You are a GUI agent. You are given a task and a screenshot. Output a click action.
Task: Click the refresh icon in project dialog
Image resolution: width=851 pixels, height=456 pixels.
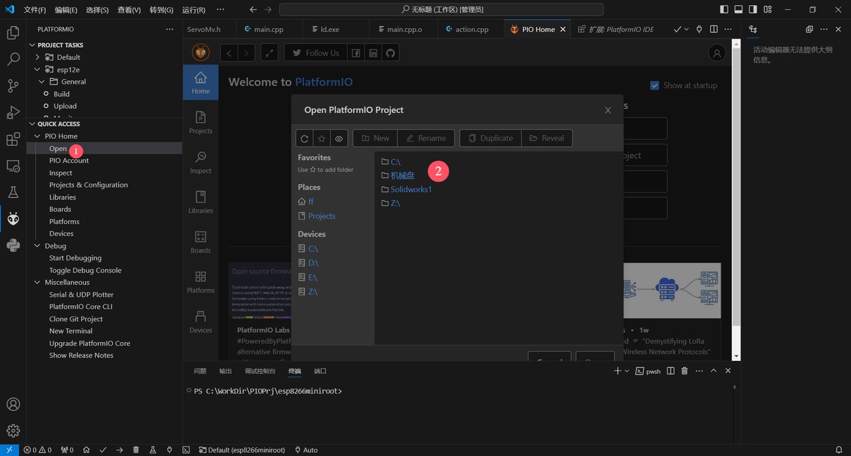click(304, 138)
